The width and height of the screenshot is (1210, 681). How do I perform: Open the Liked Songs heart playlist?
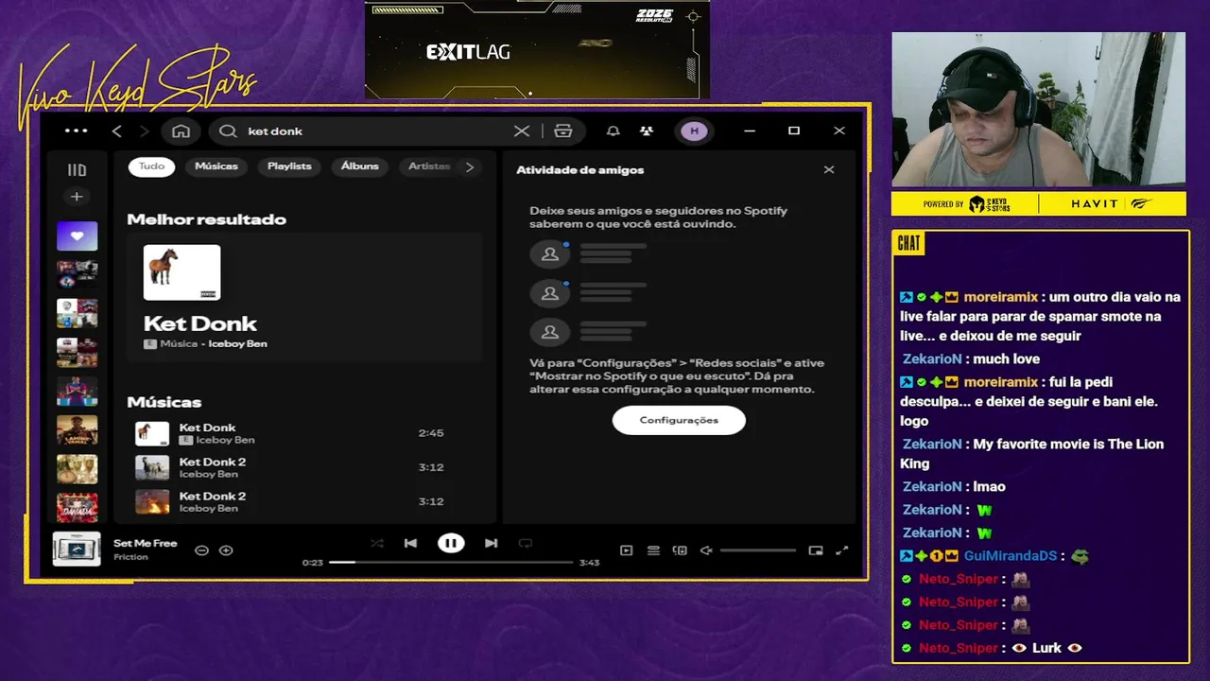point(77,236)
